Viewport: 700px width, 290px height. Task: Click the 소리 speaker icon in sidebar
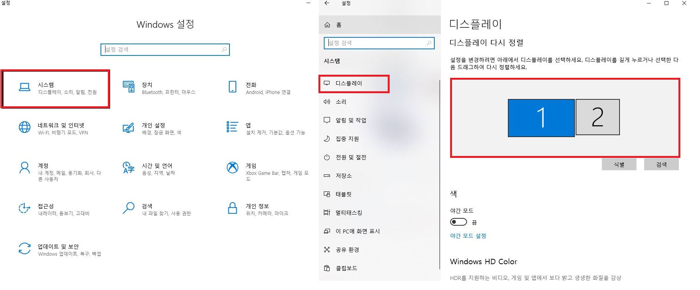pyautogui.click(x=327, y=102)
